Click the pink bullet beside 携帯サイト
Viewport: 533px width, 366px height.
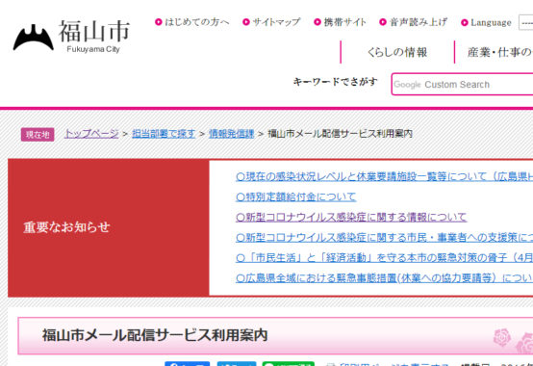[317, 22]
